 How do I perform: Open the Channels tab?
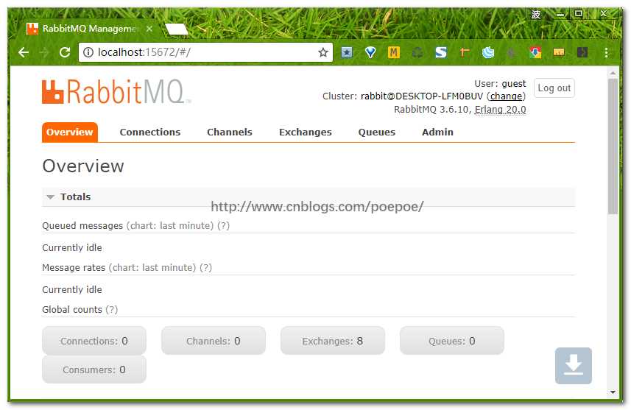point(230,132)
